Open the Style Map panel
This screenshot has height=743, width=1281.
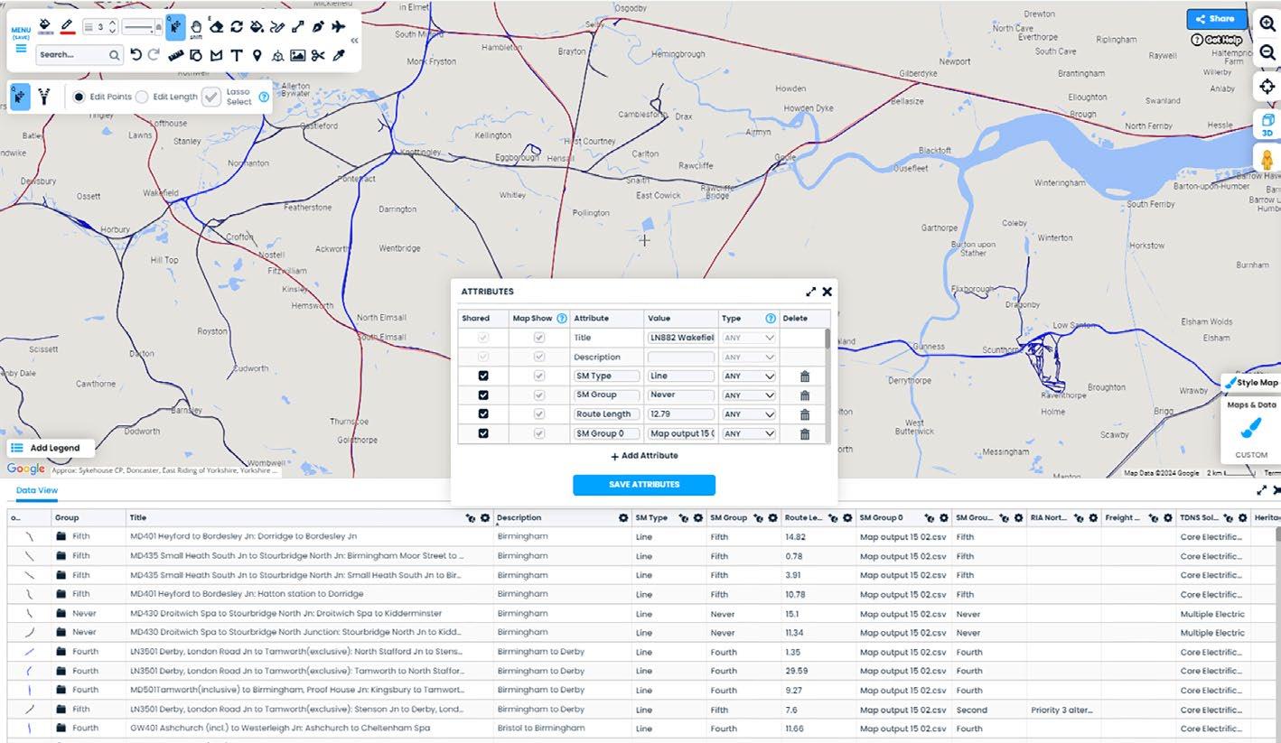1251,383
